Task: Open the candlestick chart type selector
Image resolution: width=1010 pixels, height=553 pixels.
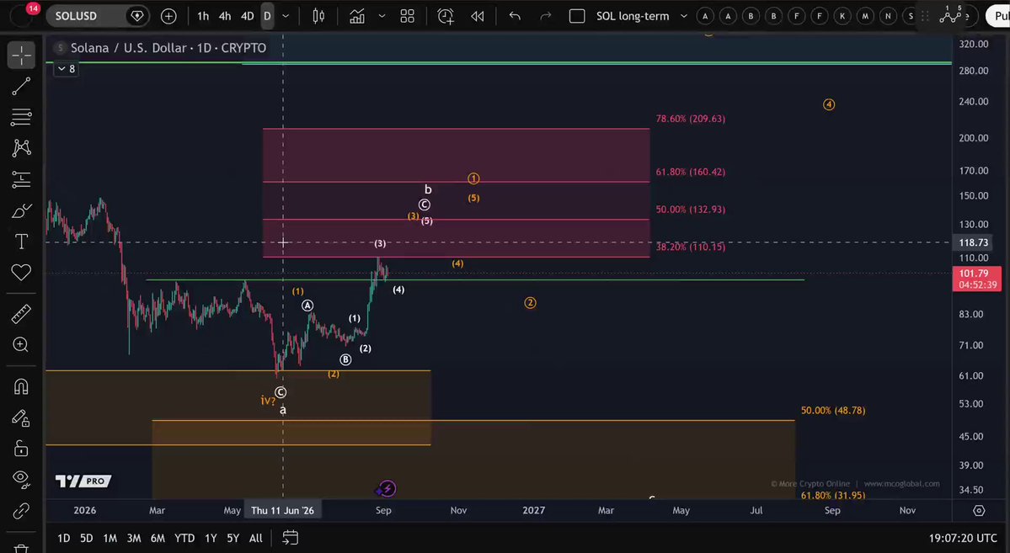Action: click(x=318, y=16)
